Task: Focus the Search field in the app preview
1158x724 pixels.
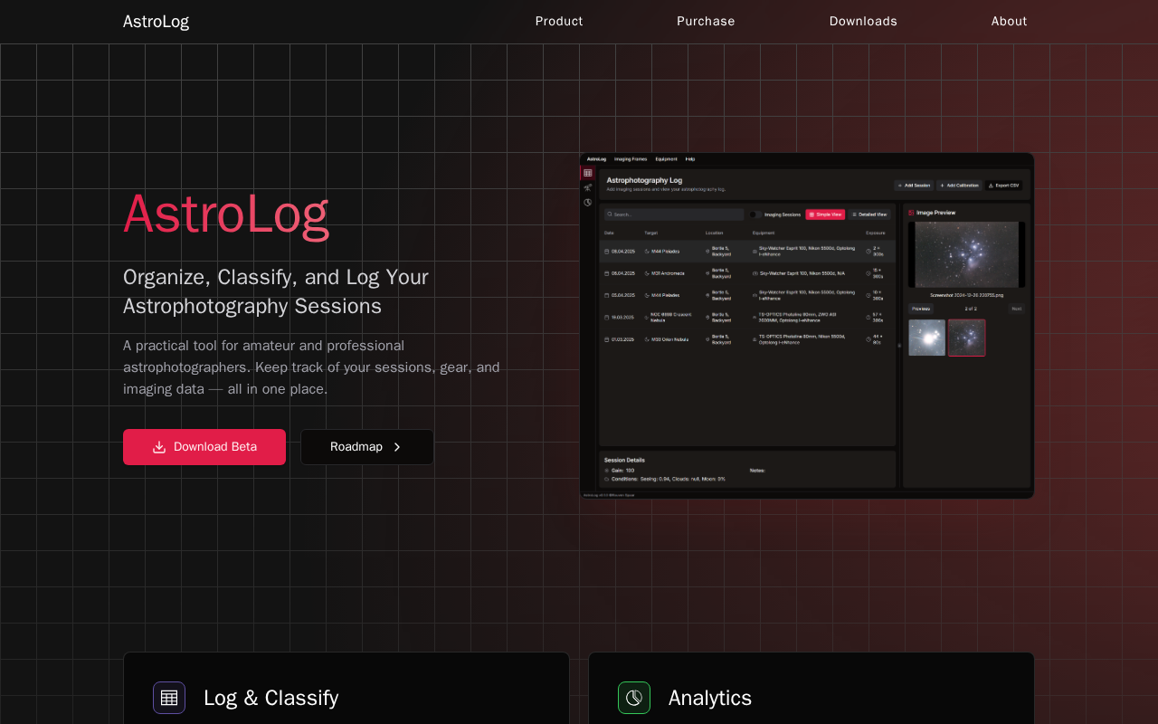Action: point(674,214)
